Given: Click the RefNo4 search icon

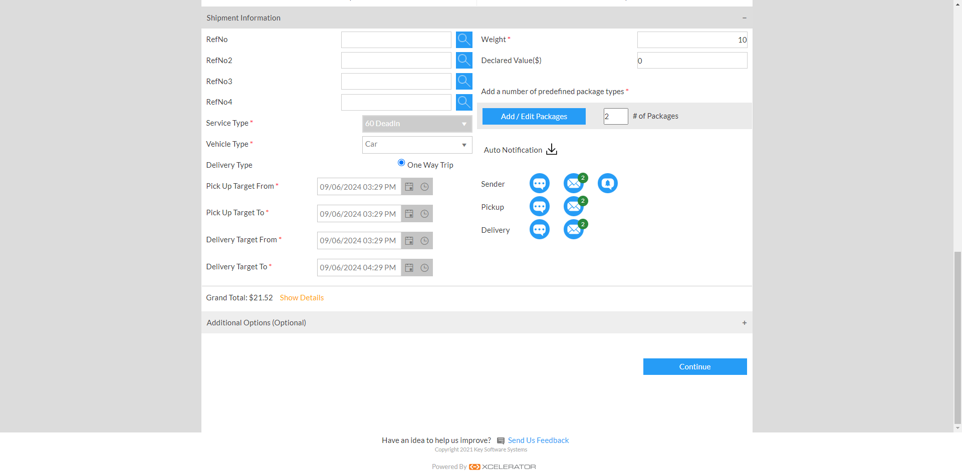Looking at the screenshot, I should pyautogui.click(x=464, y=102).
